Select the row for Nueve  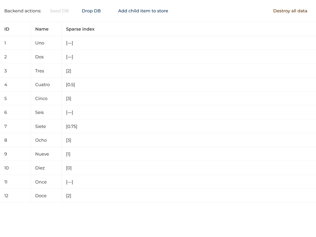click(x=42, y=154)
